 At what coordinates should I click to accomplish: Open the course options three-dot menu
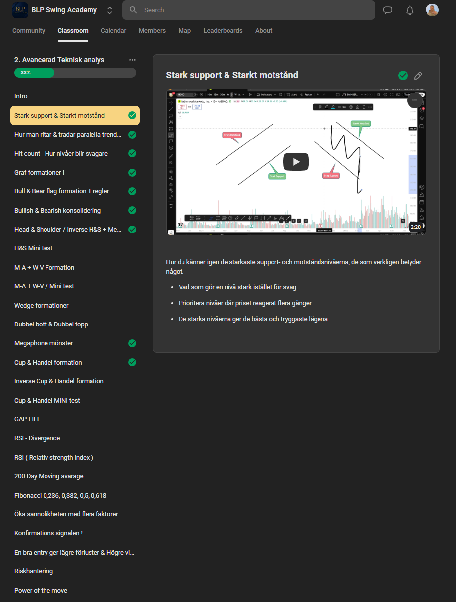[x=132, y=60]
